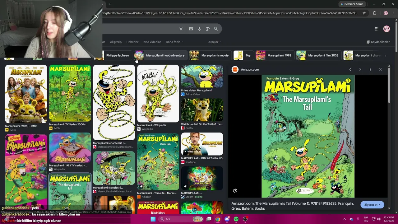Open The Marsupilami's Tail large preview image

[308, 136]
